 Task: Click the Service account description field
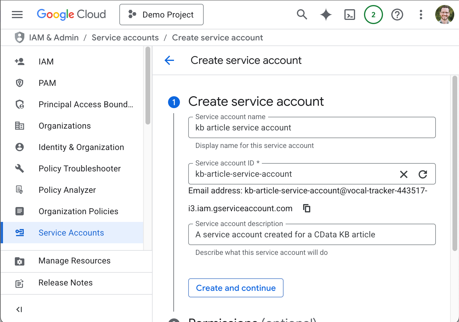point(311,234)
